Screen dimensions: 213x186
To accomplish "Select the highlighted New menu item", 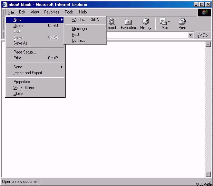I will click(x=35, y=20).
